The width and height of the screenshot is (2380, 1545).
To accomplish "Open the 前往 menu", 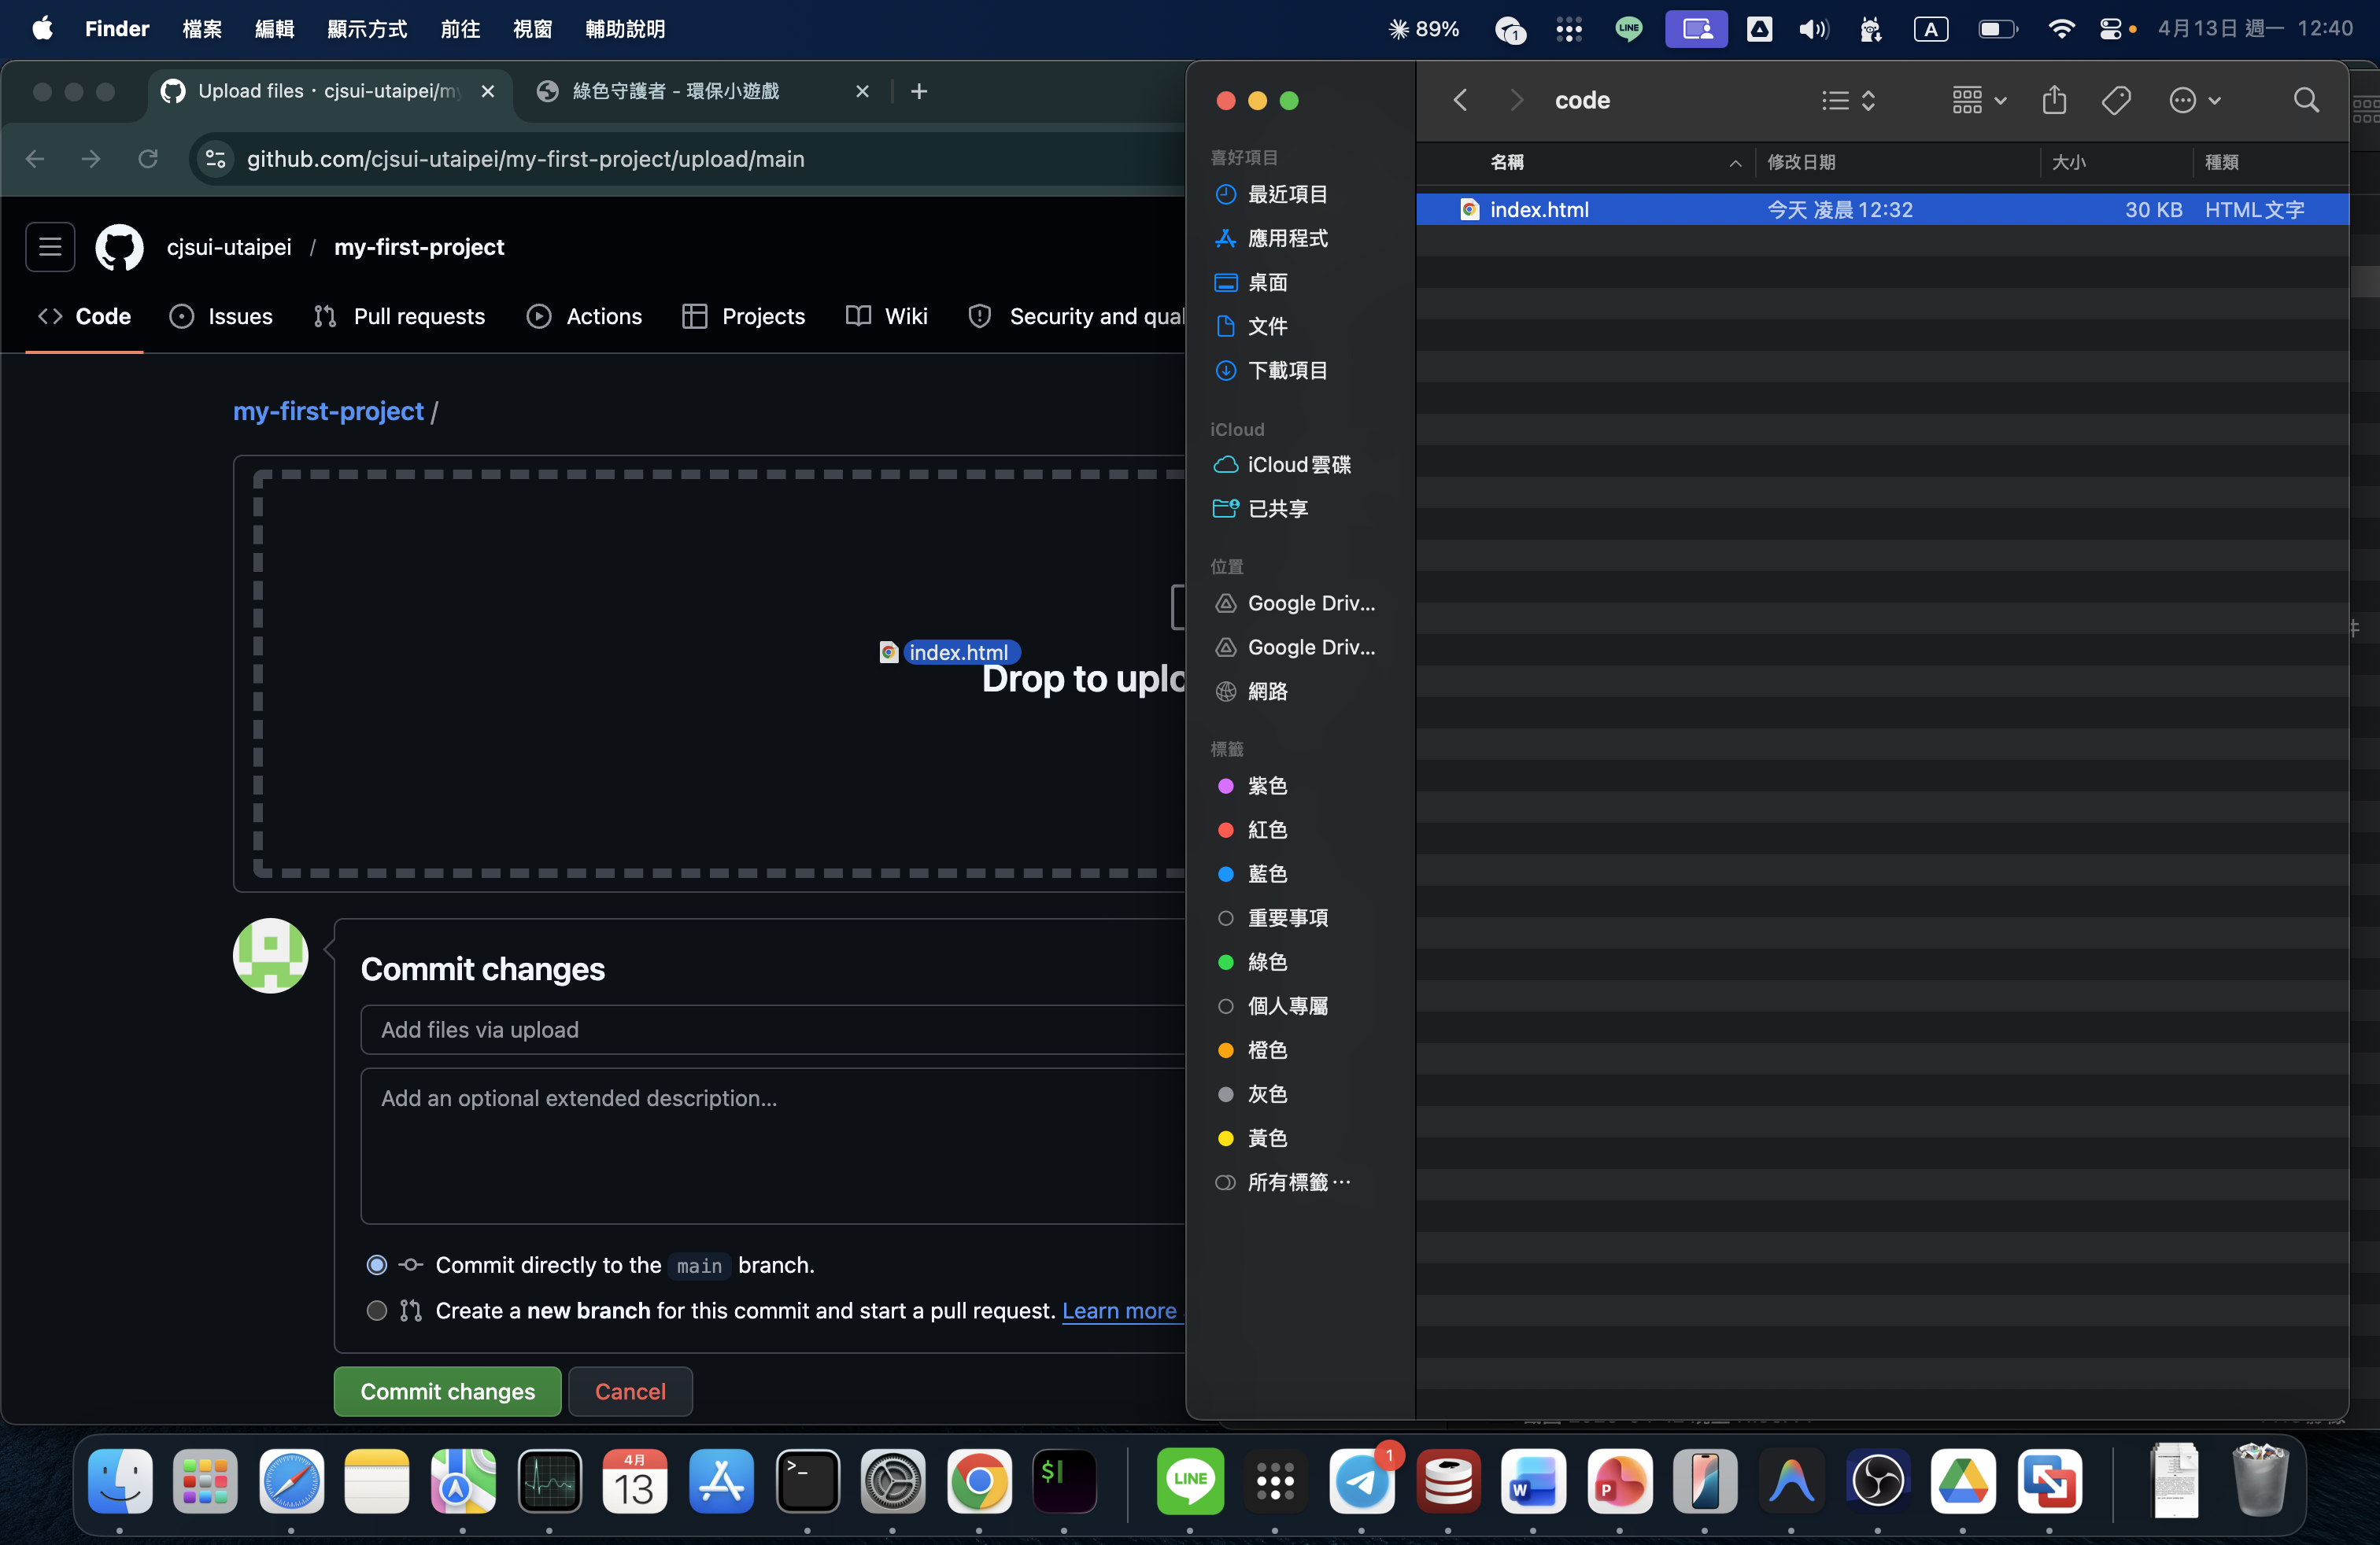I will pos(460,29).
